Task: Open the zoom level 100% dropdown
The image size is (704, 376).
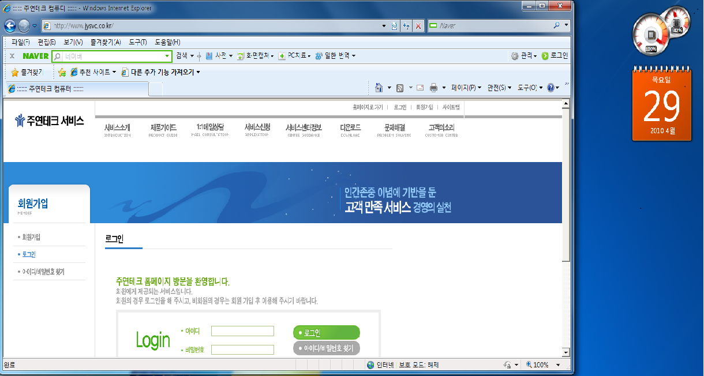Action: [557, 365]
